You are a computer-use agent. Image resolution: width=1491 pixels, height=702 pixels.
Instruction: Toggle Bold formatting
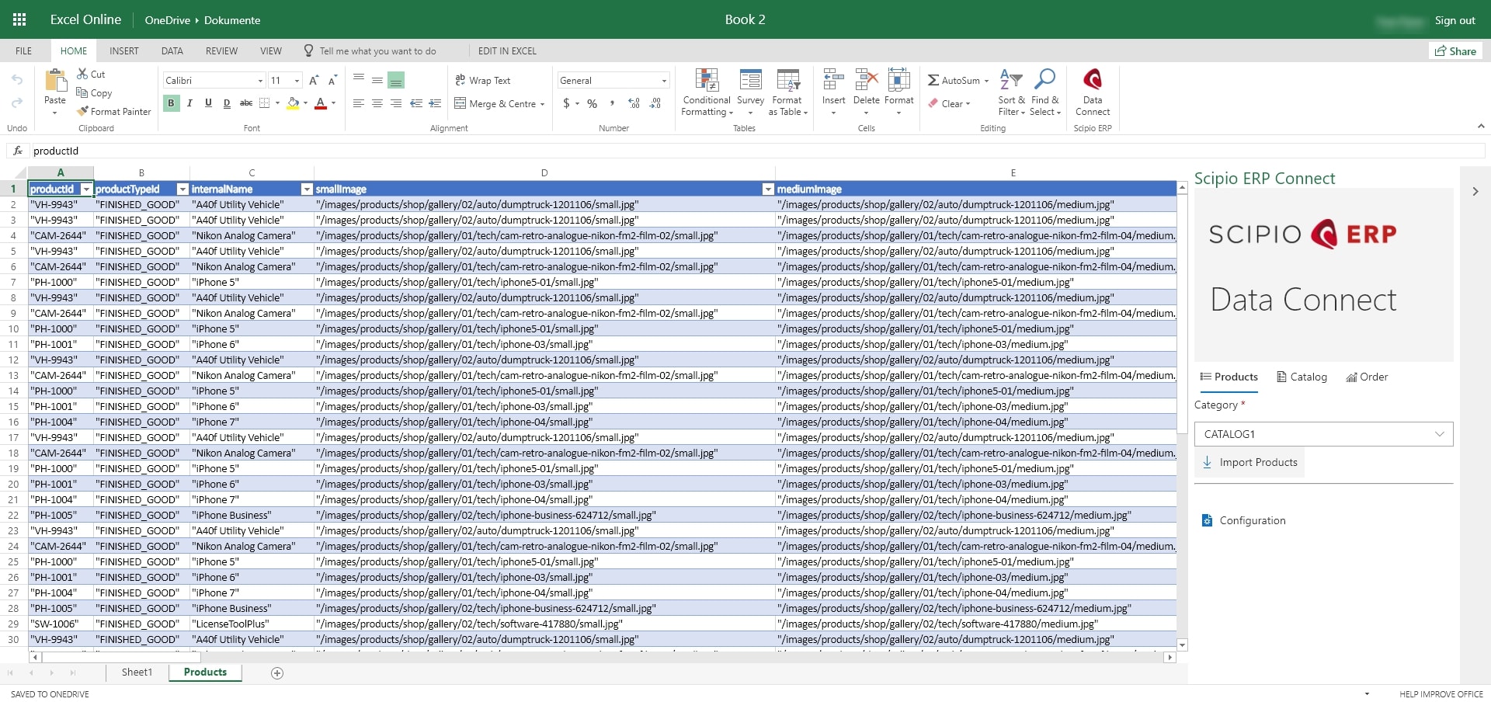[171, 103]
